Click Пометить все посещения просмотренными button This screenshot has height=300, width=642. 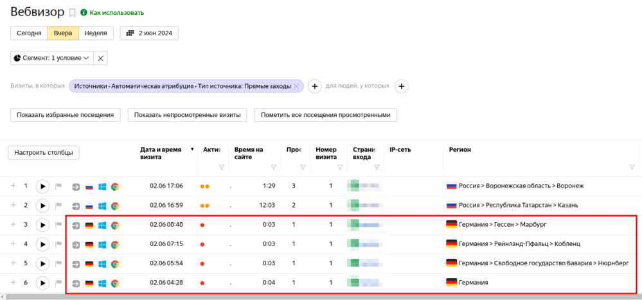(x=326, y=115)
